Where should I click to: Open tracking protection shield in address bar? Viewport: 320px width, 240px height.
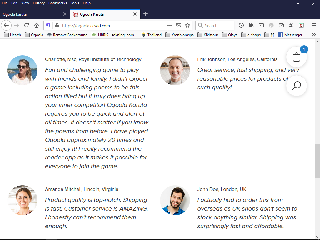click(x=48, y=26)
